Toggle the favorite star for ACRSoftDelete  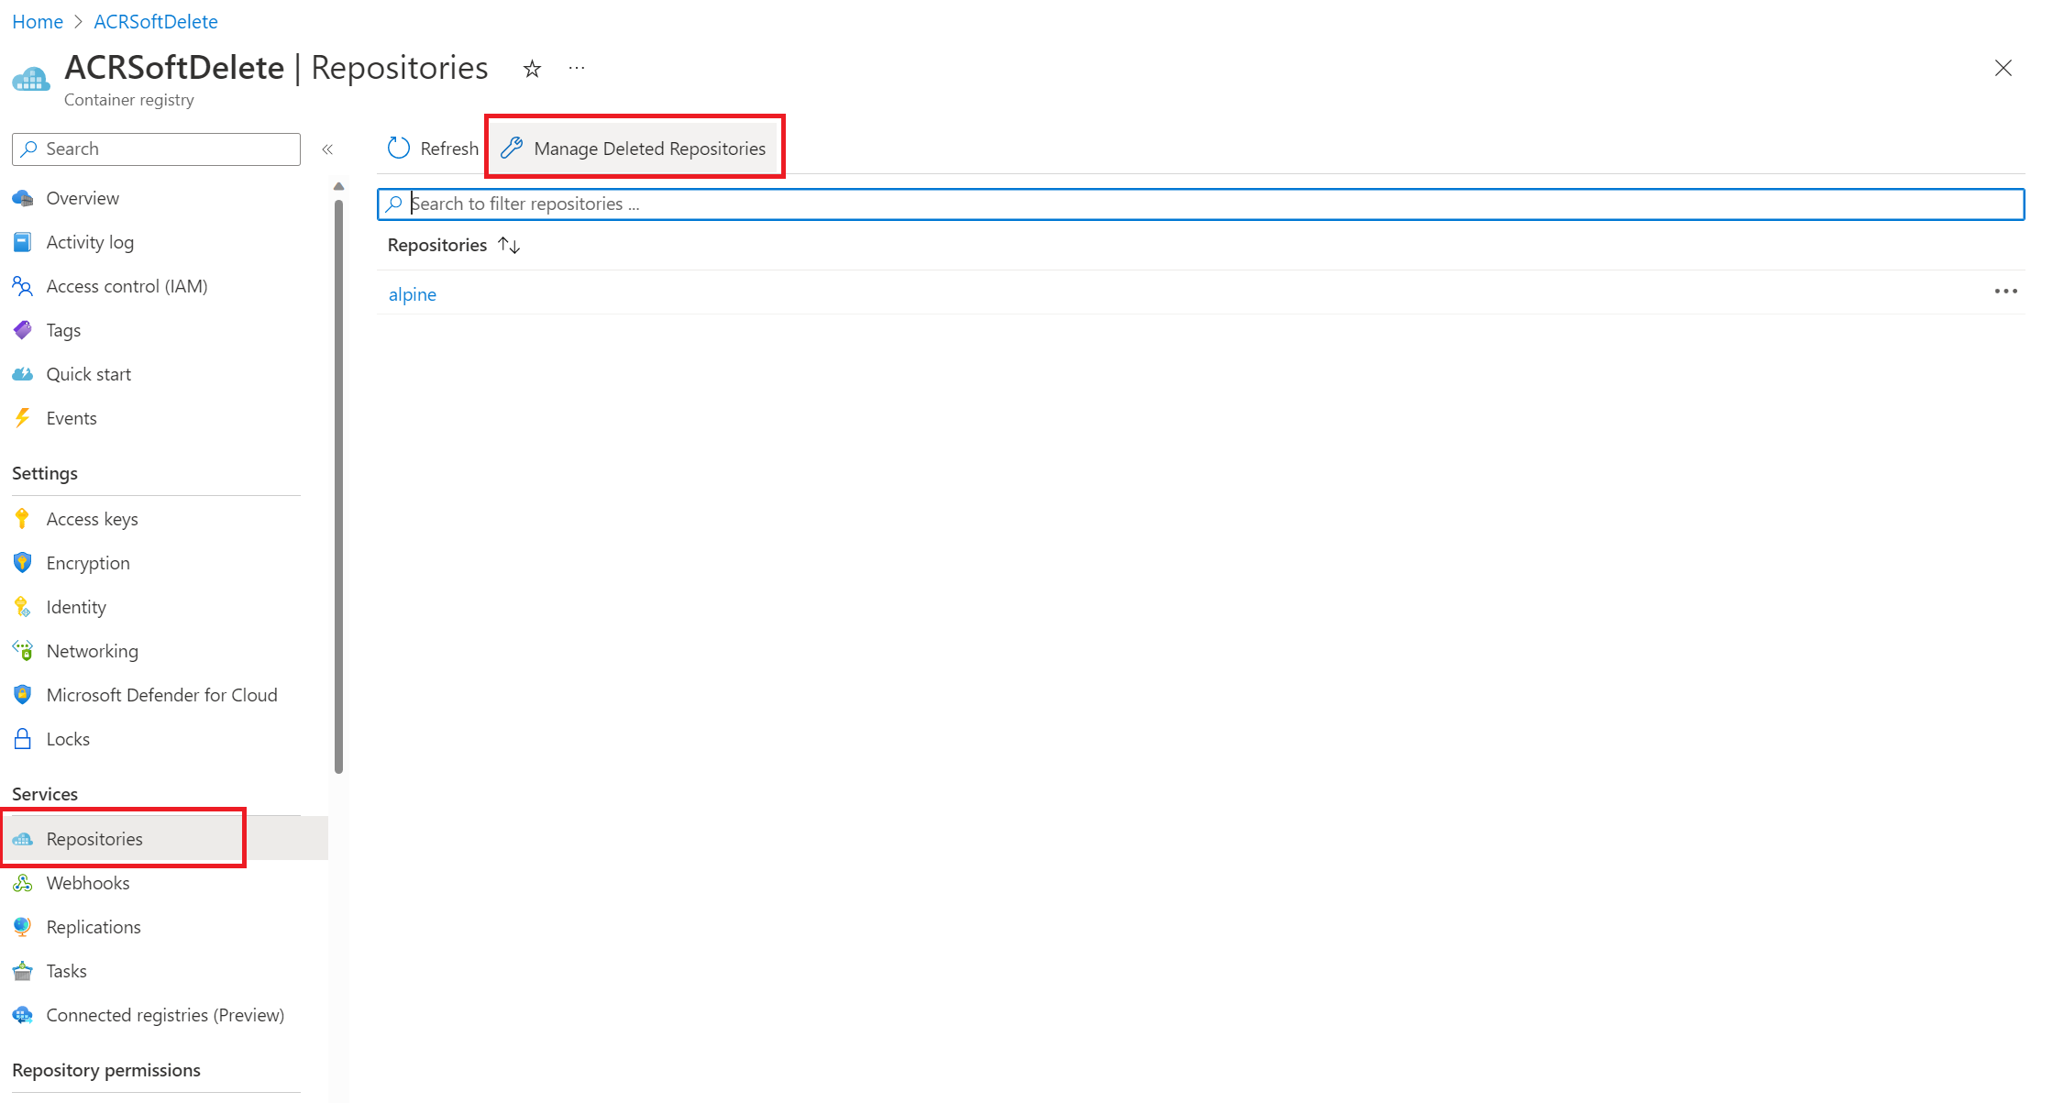click(531, 65)
